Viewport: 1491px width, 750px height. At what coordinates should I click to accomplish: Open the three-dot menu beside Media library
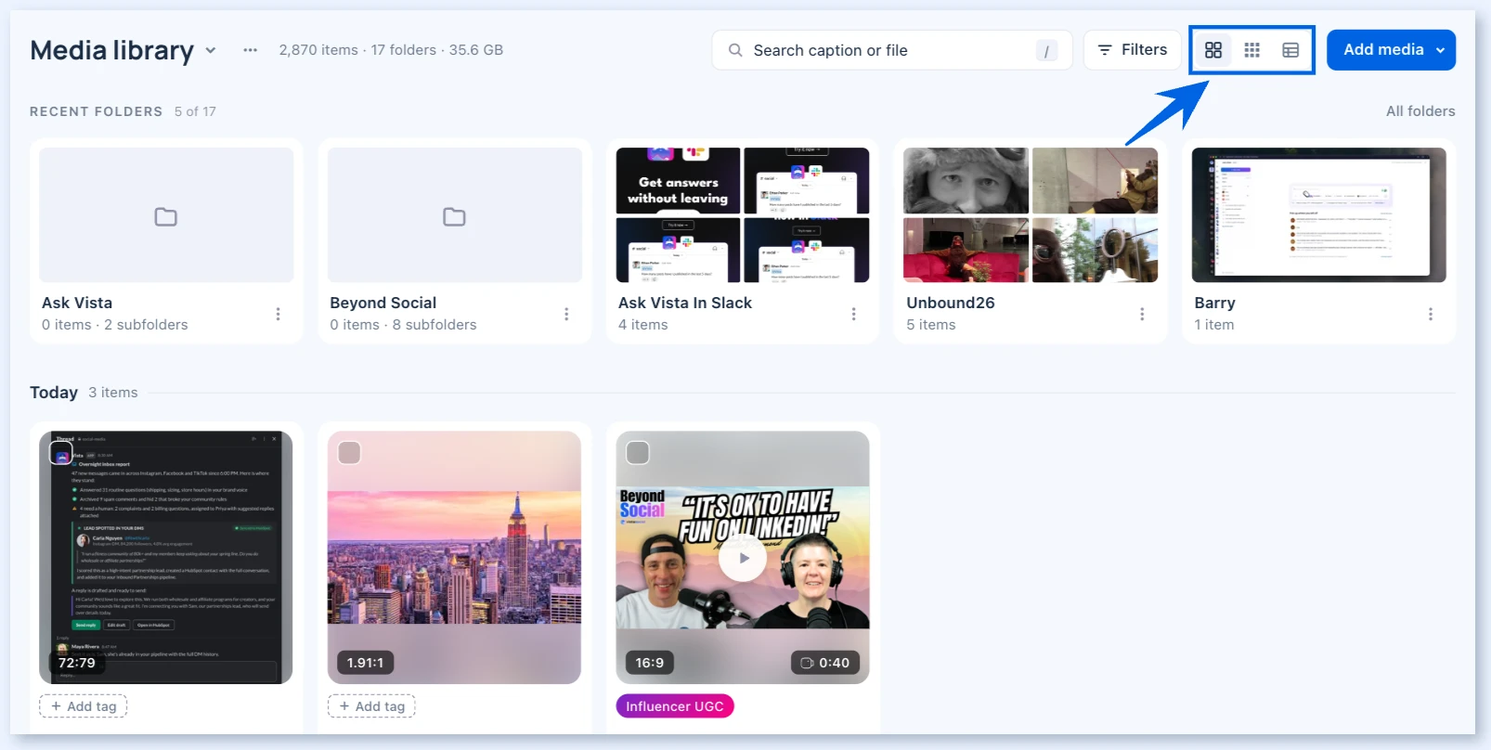click(250, 50)
